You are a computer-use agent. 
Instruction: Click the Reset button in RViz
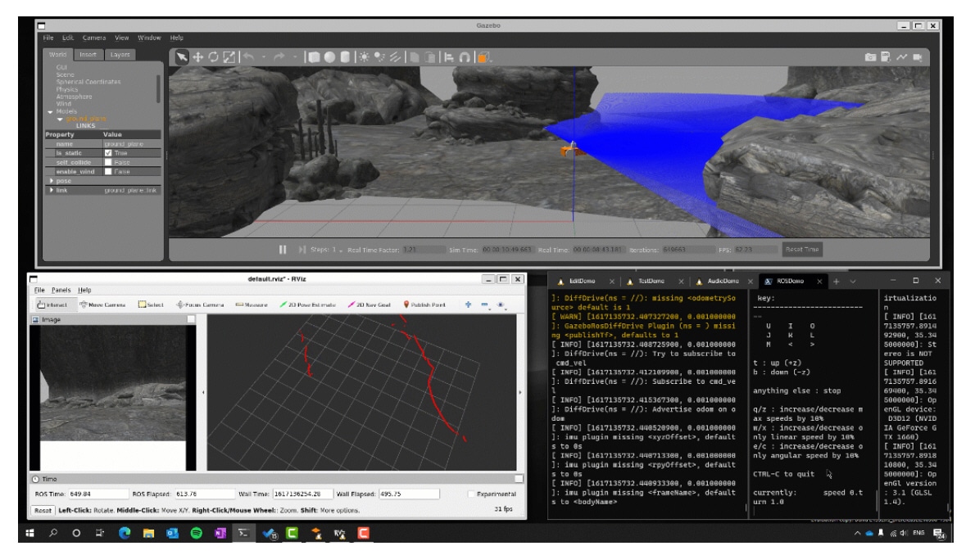(43, 510)
